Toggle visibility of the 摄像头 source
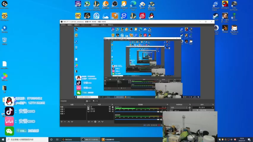This screenshot has width=253, height=142. [x=110, y=109]
